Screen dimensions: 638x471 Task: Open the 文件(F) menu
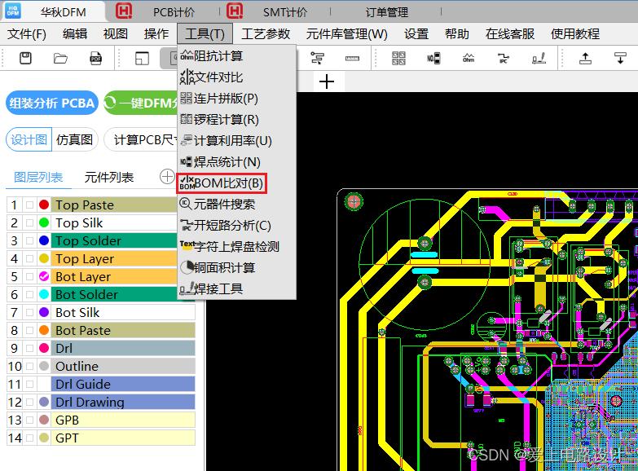tap(26, 33)
